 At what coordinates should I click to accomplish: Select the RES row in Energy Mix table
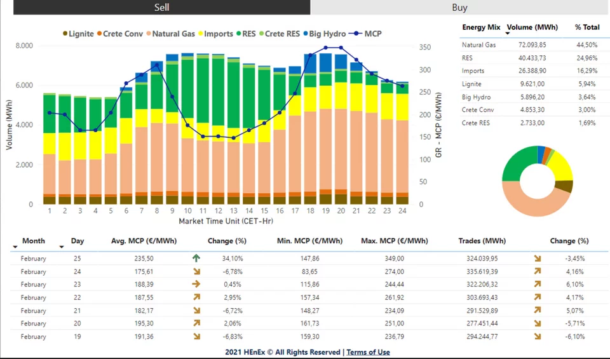click(471, 58)
